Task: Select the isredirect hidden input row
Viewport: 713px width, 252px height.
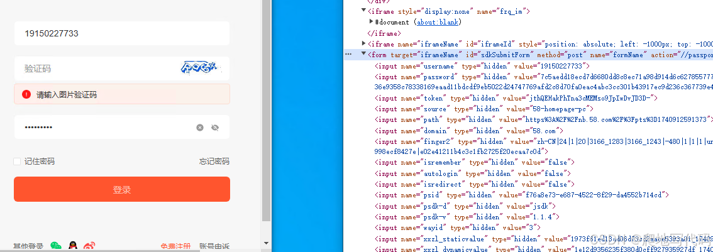Action: pos(475,184)
